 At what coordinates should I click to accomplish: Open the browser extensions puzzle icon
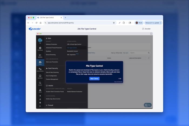[124, 23]
